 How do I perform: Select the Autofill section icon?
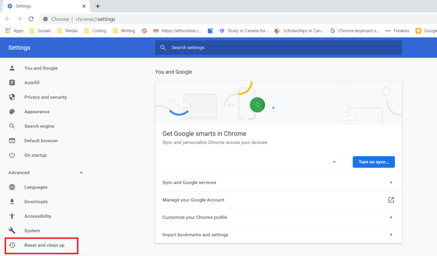pyautogui.click(x=12, y=82)
